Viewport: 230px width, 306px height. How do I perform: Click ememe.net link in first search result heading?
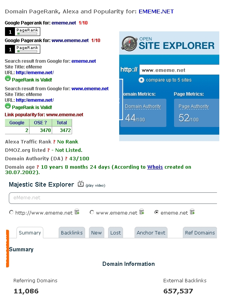pos(84,61)
